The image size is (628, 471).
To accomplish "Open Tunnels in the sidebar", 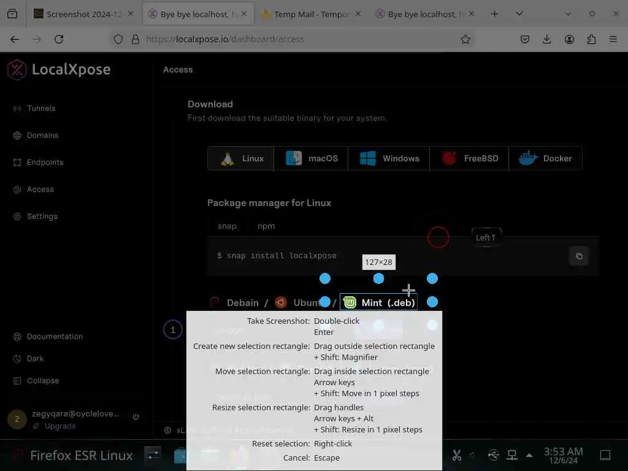I will [41, 109].
